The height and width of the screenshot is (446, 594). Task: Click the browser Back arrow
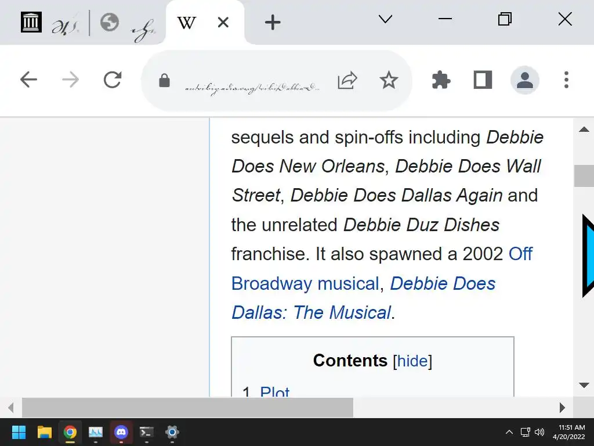(x=28, y=80)
